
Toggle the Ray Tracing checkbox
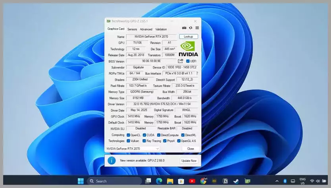[144, 141]
